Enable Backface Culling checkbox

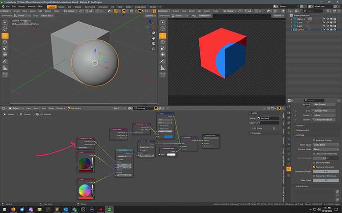314,140
